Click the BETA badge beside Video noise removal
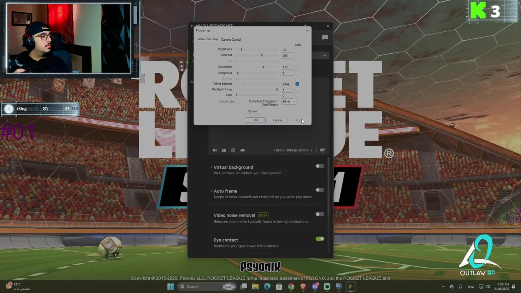This screenshot has height=293, width=521. pyautogui.click(x=263, y=215)
